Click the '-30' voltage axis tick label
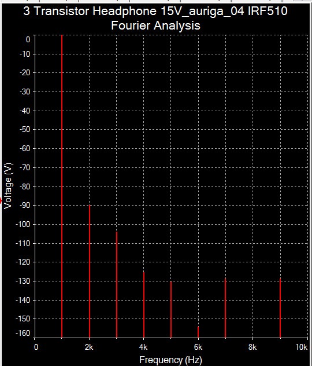Viewport: 312px width, 366px height. click(x=25, y=91)
